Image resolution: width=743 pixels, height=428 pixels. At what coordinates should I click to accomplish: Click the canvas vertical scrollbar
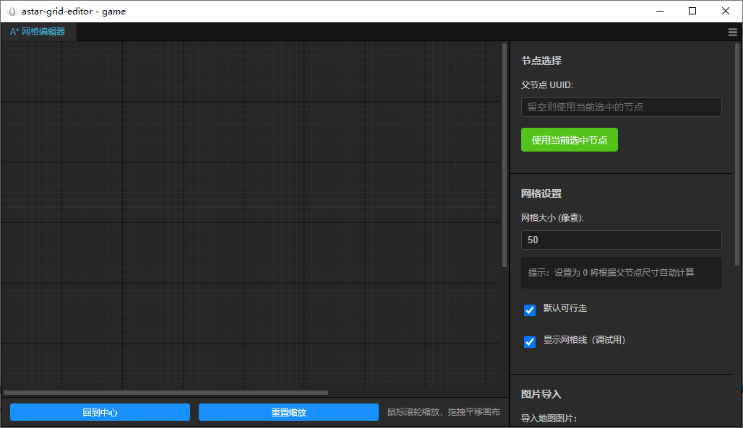point(504,155)
